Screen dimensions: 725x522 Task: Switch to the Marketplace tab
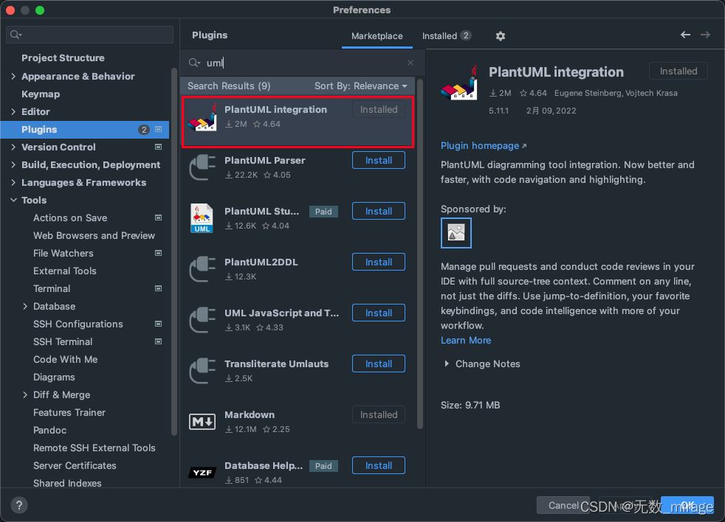[377, 36]
